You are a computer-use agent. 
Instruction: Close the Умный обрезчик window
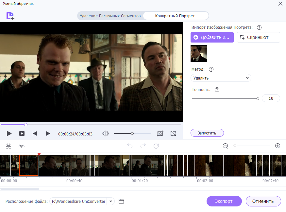[280, 4]
